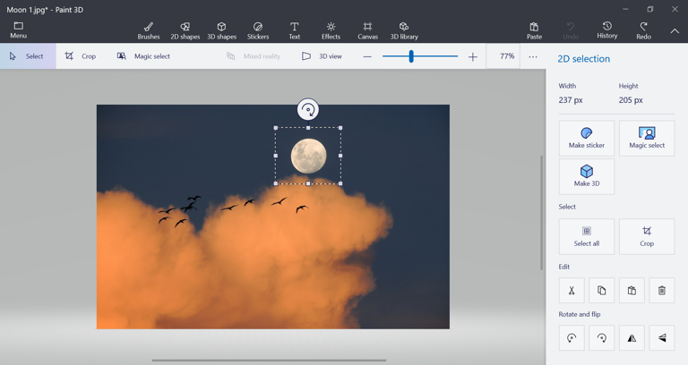
Task: Click the Copy icon in Edit
Action: click(x=602, y=290)
